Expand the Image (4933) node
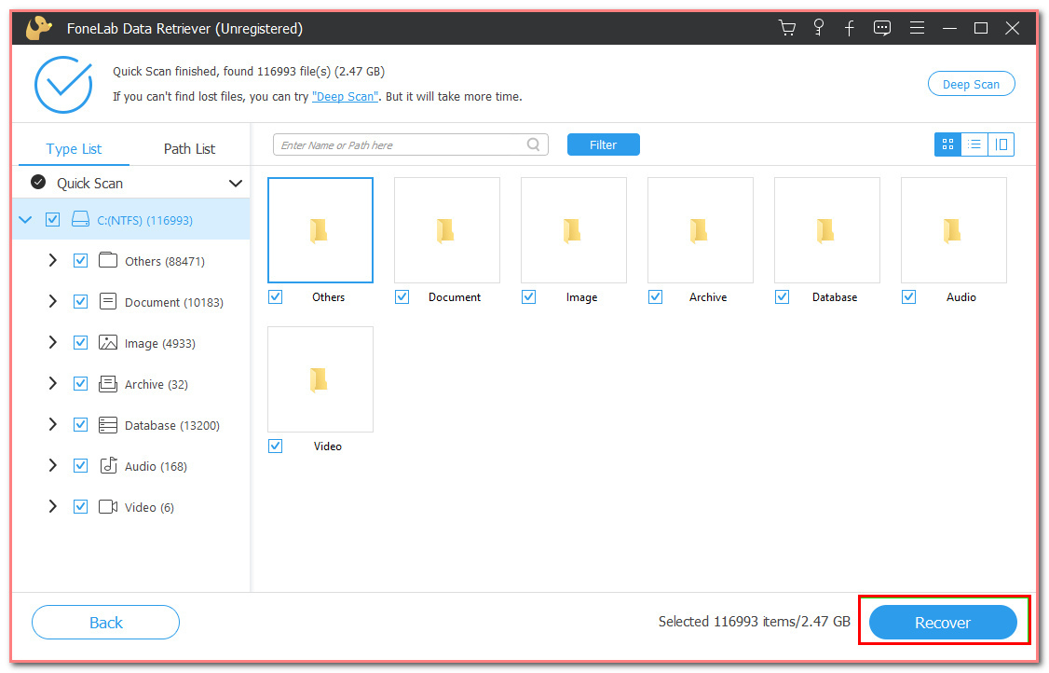Image resolution: width=1049 pixels, height=673 pixels. 52,342
